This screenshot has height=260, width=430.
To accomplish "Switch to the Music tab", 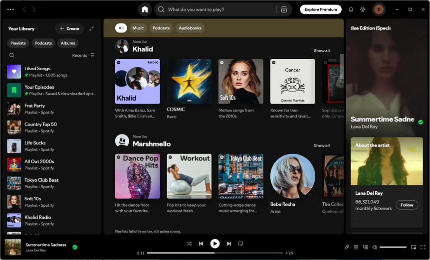I will coord(138,28).
